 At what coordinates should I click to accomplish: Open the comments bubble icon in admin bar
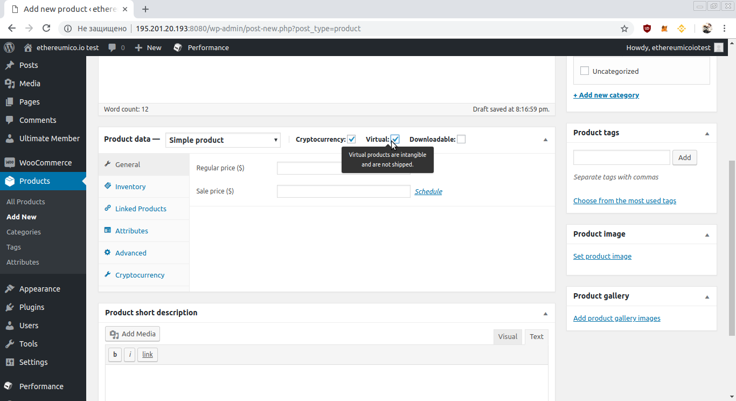[x=112, y=47]
